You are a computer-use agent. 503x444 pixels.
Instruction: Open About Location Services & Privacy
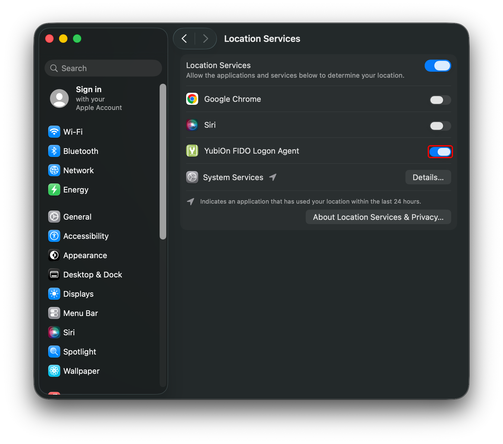click(378, 217)
